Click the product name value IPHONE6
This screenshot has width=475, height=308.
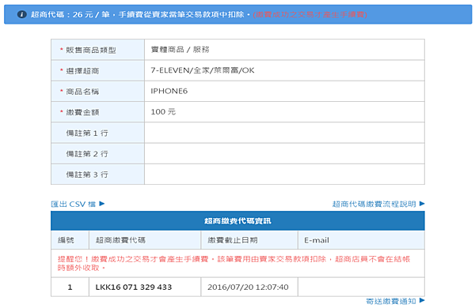pyautogui.click(x=169, y=91)
